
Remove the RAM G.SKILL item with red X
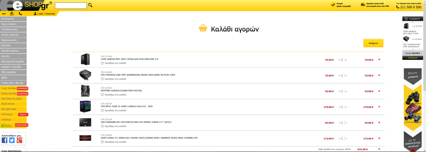tap(379, 138)
